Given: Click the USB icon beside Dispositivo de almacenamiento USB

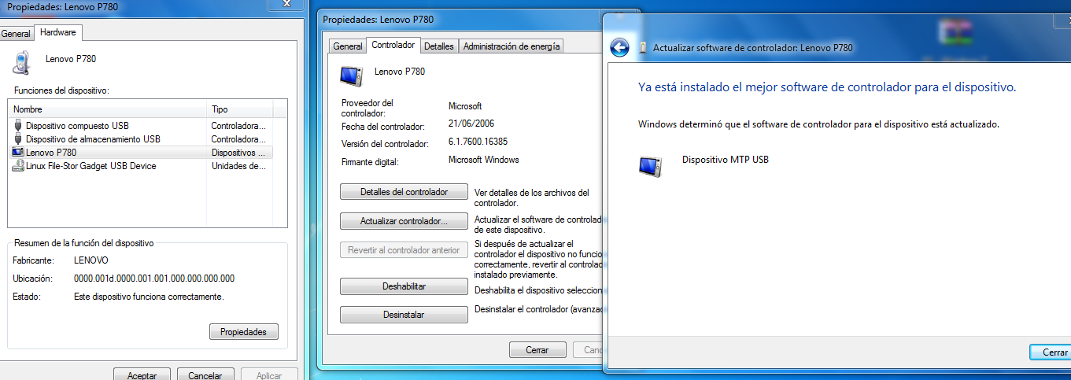Looking at the screenshot, I should (19, 139).
